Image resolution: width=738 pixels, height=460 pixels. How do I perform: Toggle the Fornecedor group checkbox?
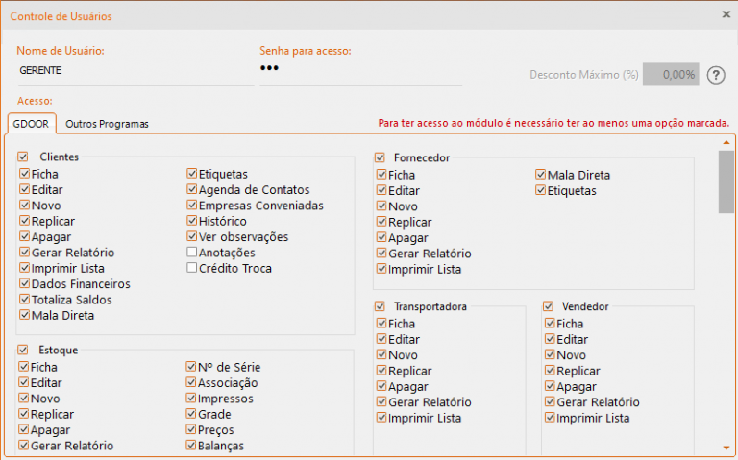click(x=380, y=157)
